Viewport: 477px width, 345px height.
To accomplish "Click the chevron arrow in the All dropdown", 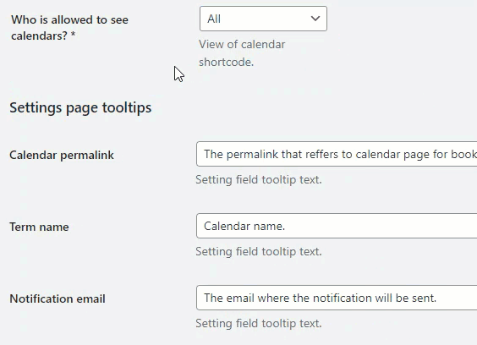I will (315, 19).
